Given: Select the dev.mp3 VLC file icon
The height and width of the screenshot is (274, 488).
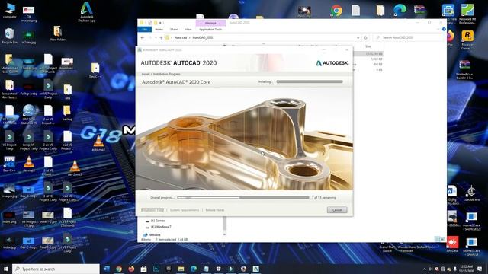Looking at the screenshot, I should pyautogui.click(x=29, y=164).
